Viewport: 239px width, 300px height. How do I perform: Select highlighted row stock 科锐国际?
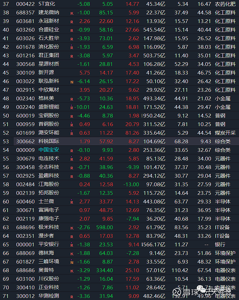click(x=49, y=141)
